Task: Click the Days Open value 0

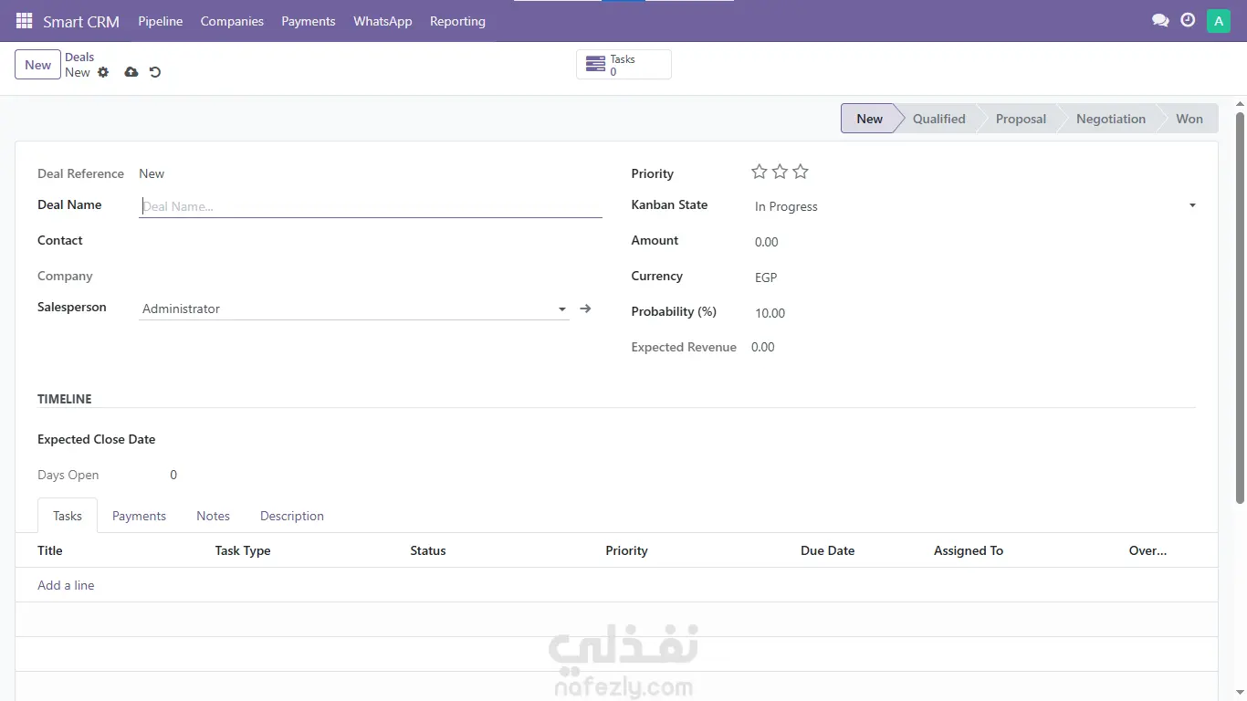Action: coord(173,475)
